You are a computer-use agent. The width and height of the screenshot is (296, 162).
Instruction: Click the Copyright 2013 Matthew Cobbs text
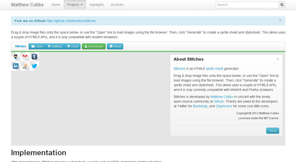click(258, 113)
